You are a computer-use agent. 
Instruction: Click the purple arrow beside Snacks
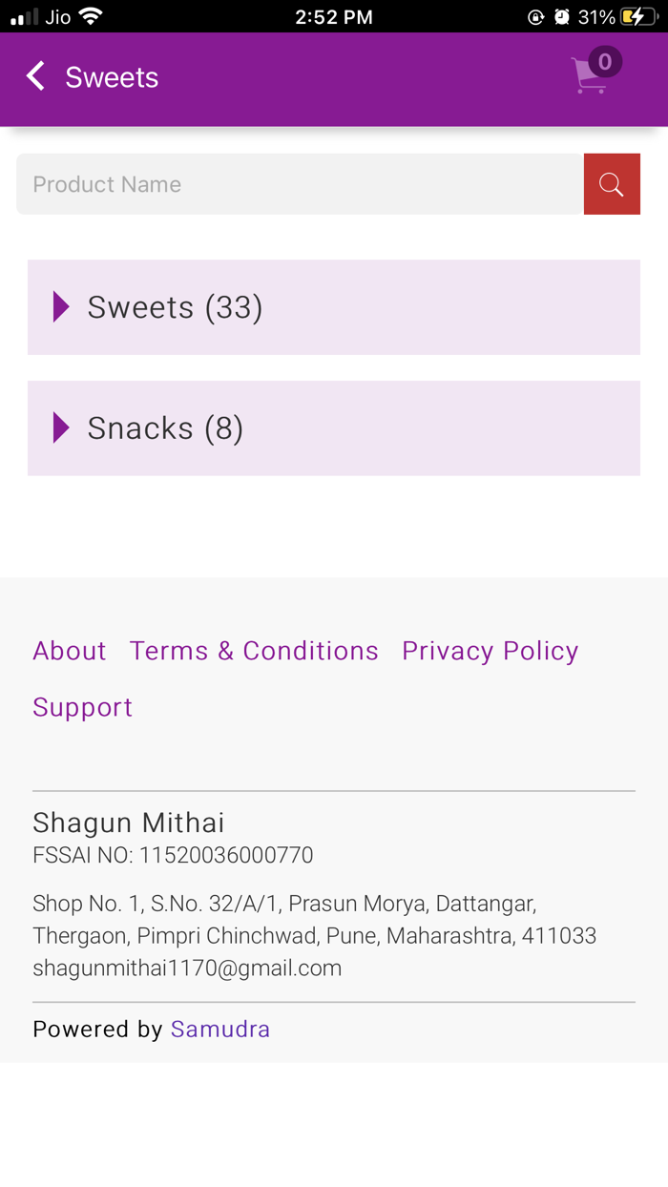[60, 427]
